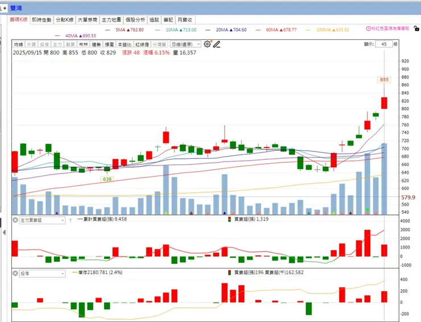Click the 5MA legend color line
421x322 pixels.
(x=108, y=30)
